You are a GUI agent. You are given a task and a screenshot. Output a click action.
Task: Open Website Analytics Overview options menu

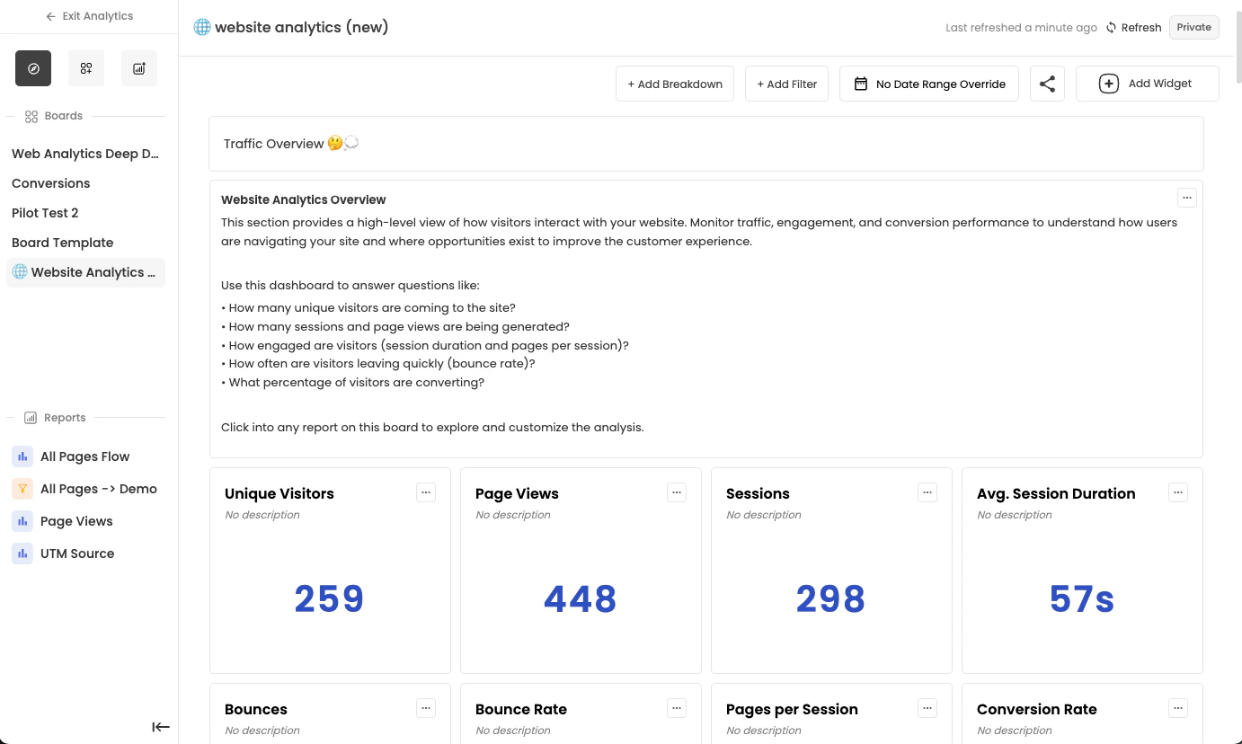tap(1187, 198)
